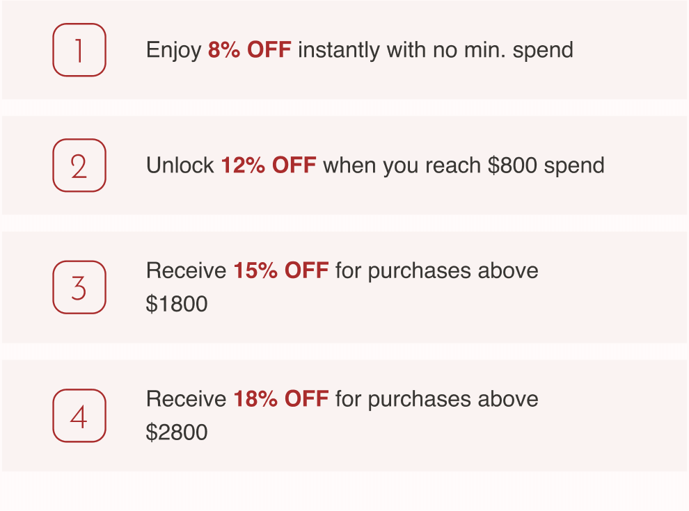Click "Receive" in the 15% OFF row

coord(186,270)
